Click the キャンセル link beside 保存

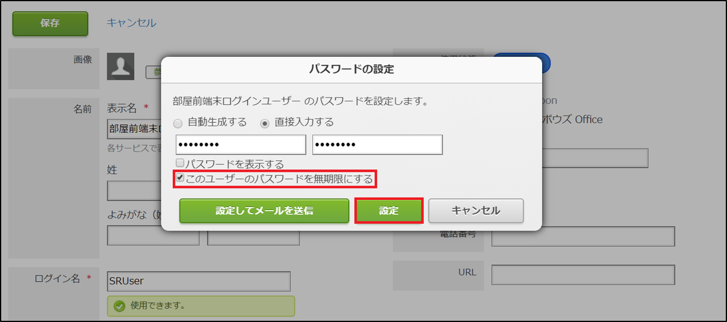[x=131, y=23]
